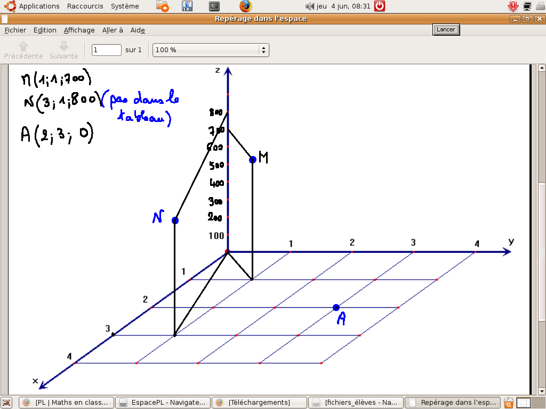Open the Système menu
The width and height of the screenshot is (546, 409).
[125, 6]
